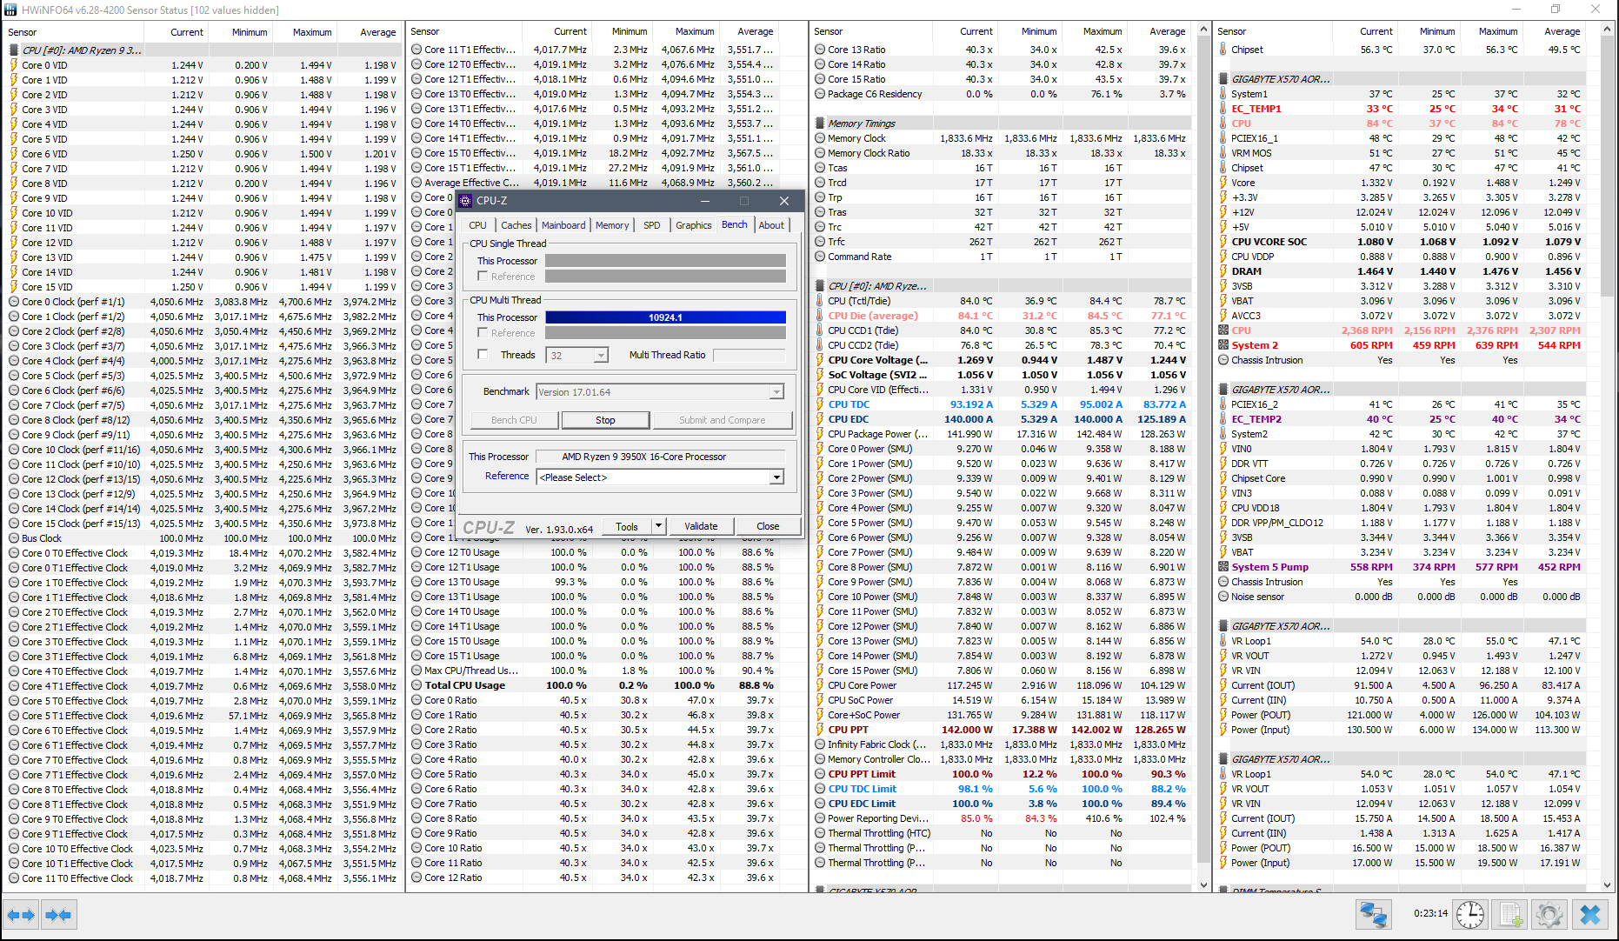Screen dimensions: 1619x941
Task: Open the Benchmark version dropdown
Action: 776,392
